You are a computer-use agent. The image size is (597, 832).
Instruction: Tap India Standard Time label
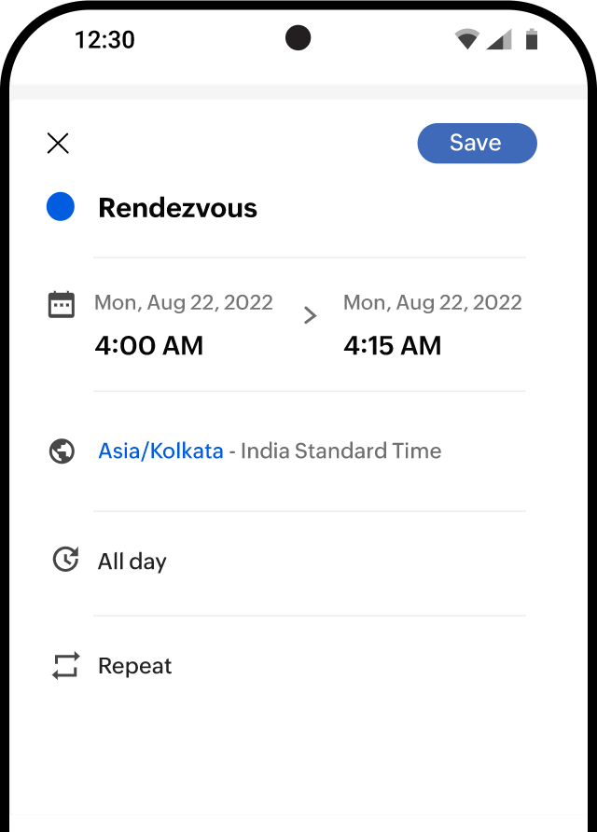point(341,451)
